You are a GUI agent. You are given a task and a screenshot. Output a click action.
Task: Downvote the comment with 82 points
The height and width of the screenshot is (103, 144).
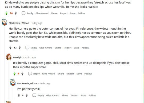[x=20, y=48]
